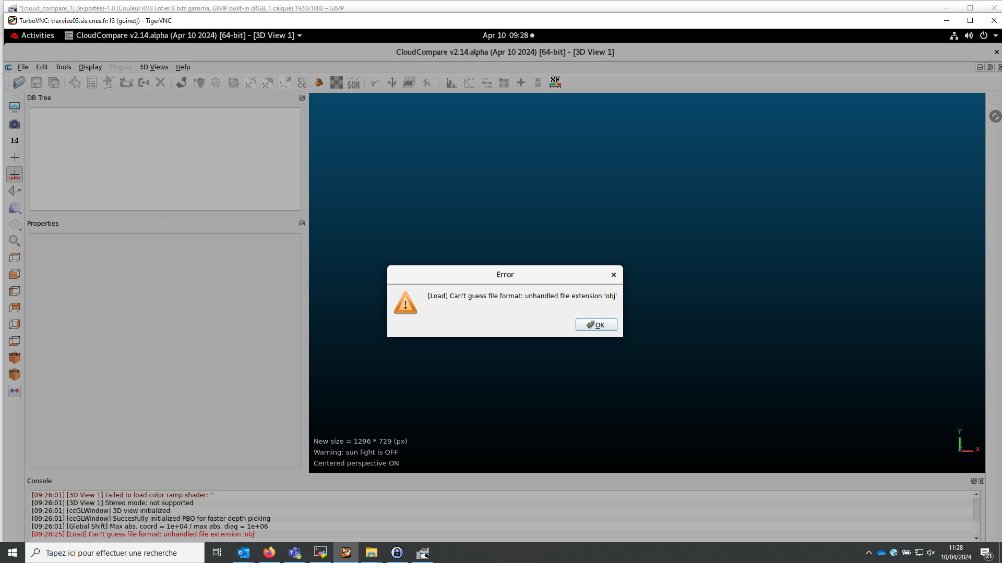Viewport: 1002px width, 563px height.
Task: Click the SOR filter icon
Action: tap(353, 82)
